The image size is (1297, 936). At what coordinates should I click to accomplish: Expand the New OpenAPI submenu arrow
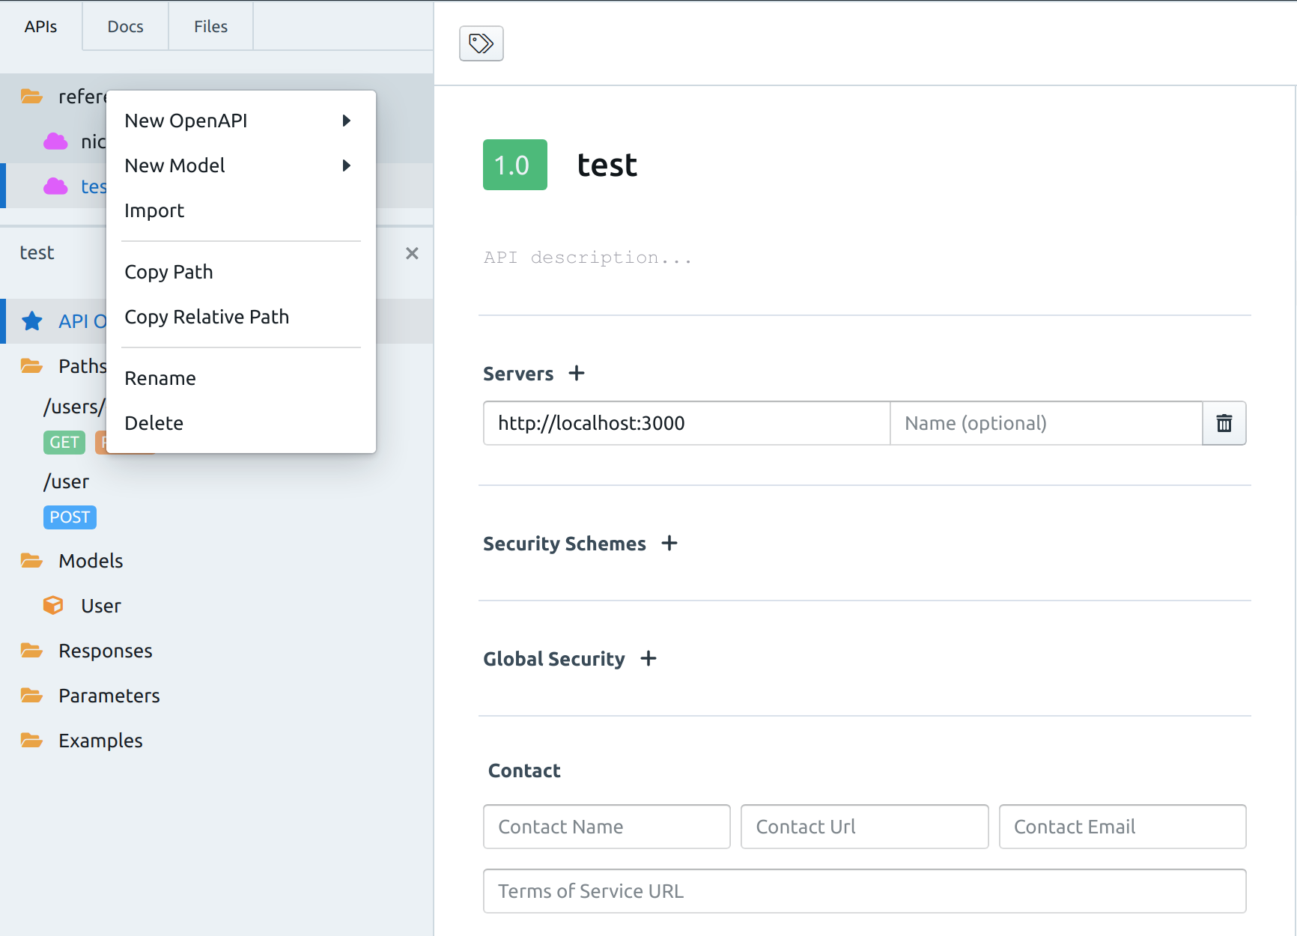347,120
